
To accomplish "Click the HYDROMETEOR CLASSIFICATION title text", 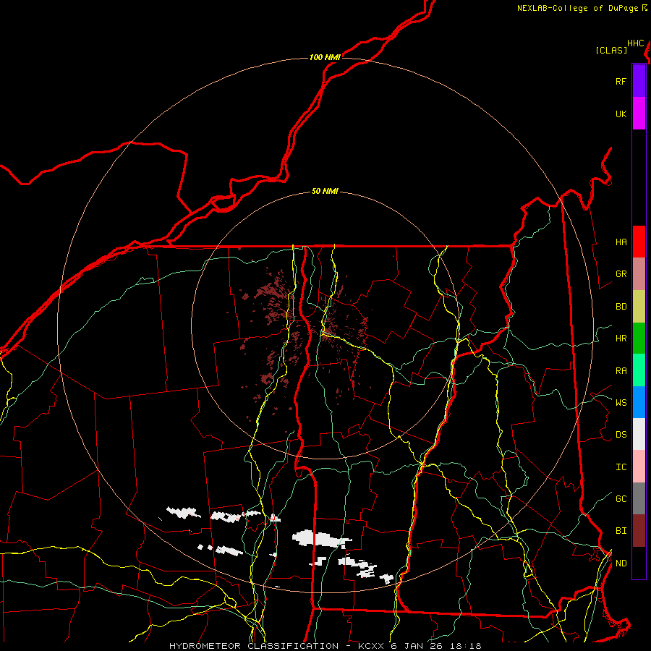I will (254, 646).
